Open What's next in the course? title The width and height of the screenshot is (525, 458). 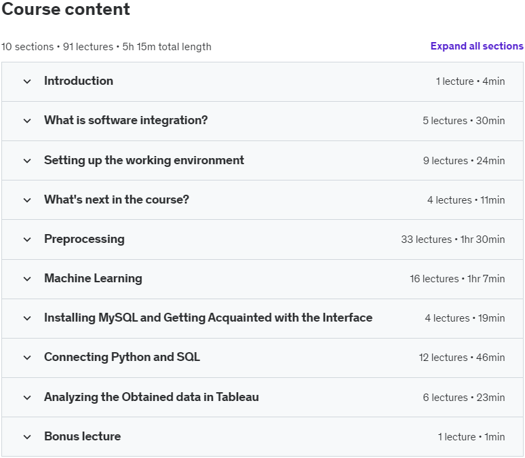(x=117, y=199)
